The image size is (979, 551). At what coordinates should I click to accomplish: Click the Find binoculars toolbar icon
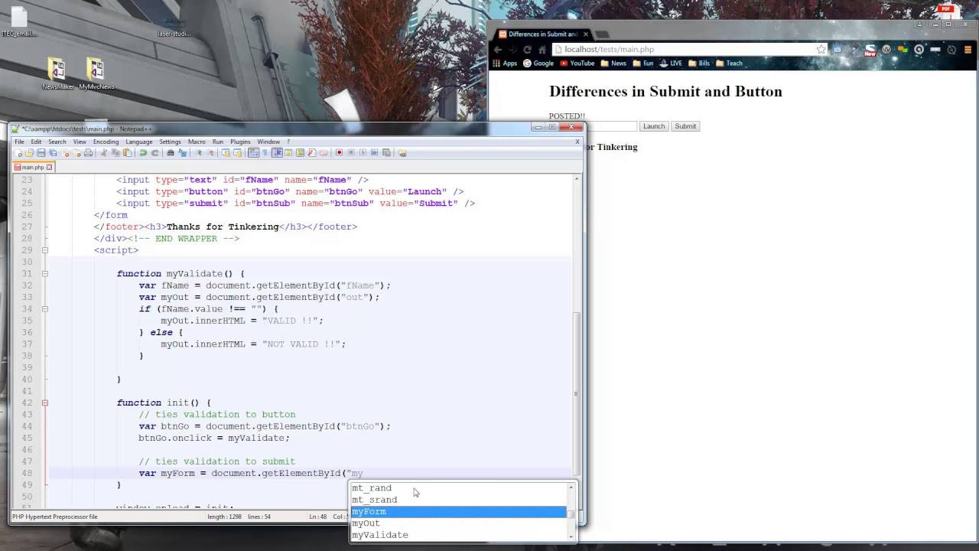pos(171,153)
